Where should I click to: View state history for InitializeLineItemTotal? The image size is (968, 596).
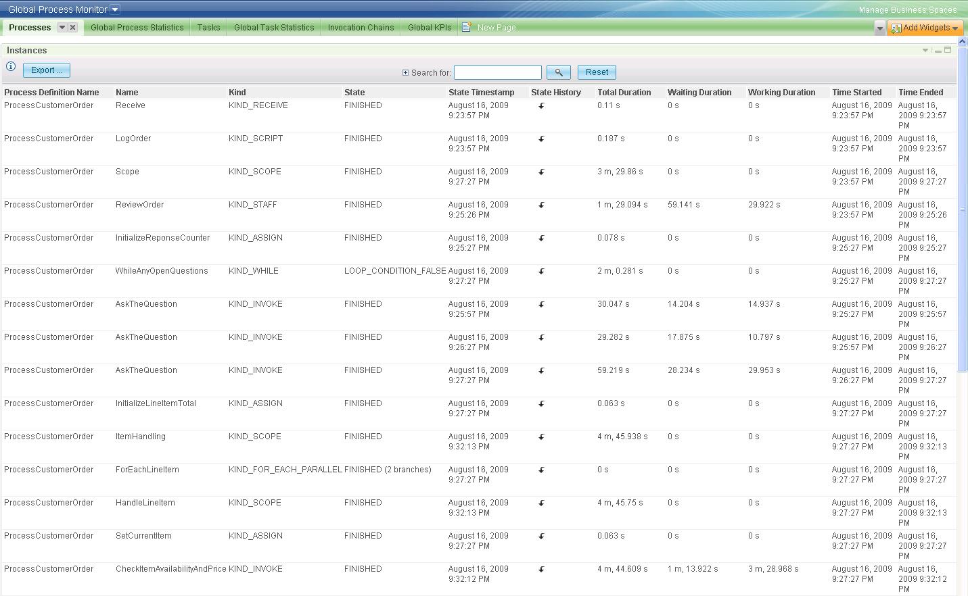coord(541,404)
